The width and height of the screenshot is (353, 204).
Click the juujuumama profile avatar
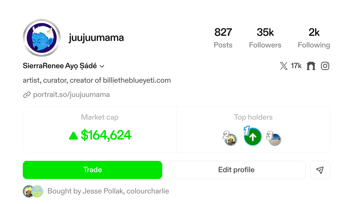pos(42,38)
